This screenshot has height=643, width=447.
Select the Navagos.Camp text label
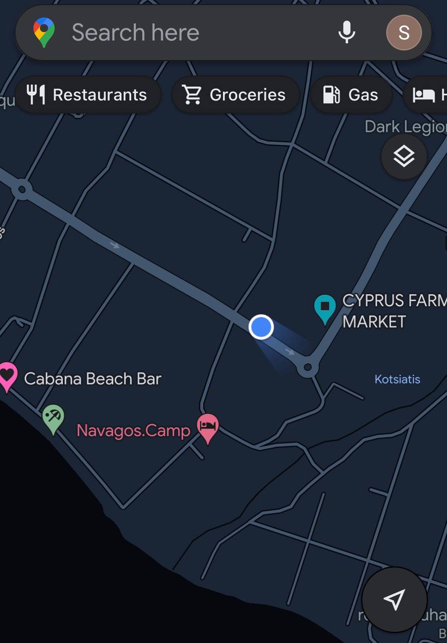tap(133, 431)
